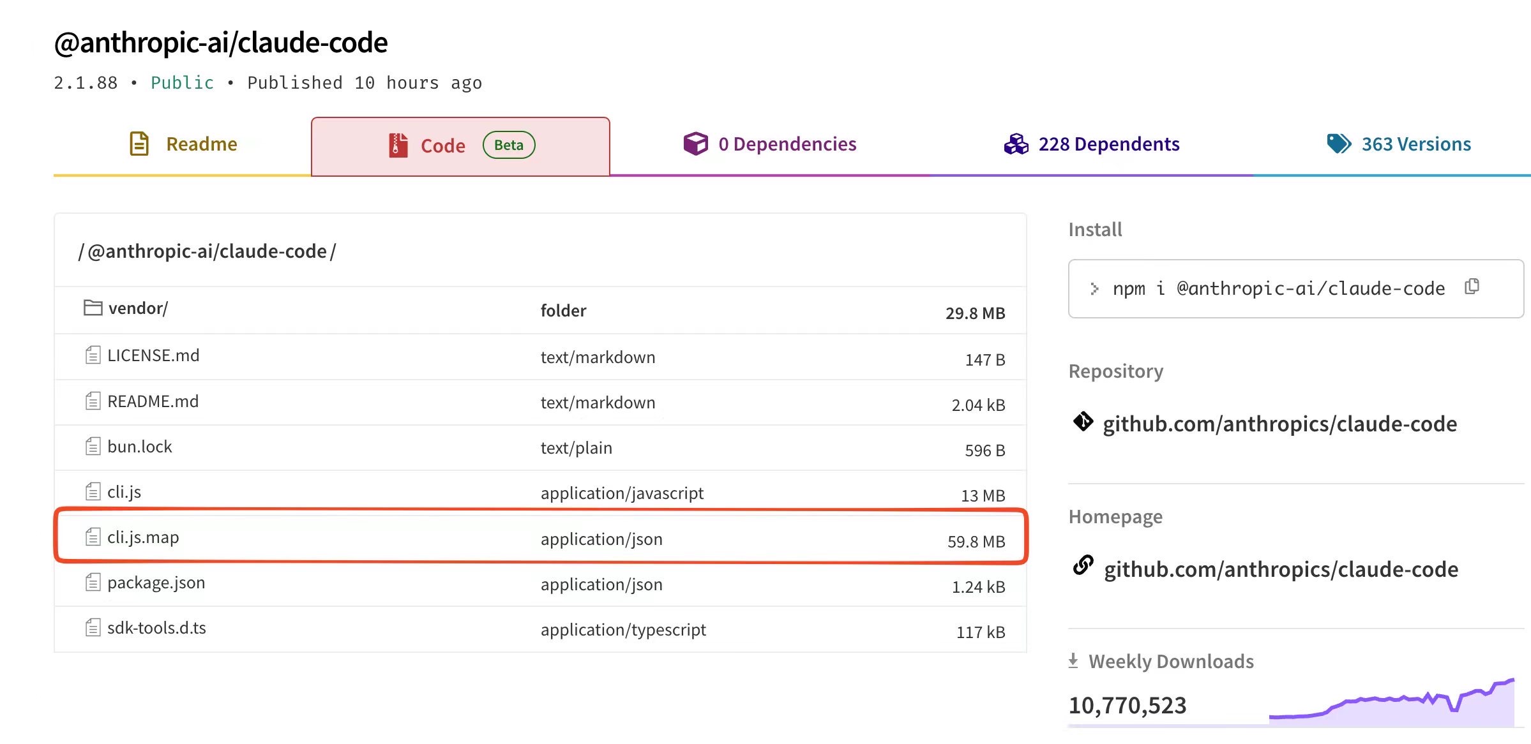Select the 228 Dependents tab
This screenshot has width=1531, height=744.
click(x=1108, y=144)
